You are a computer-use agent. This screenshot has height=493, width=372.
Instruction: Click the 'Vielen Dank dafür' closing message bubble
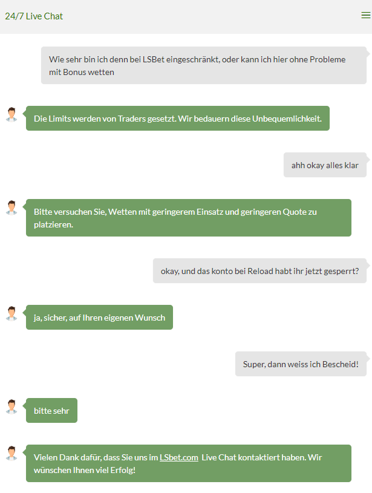[189, 463]
